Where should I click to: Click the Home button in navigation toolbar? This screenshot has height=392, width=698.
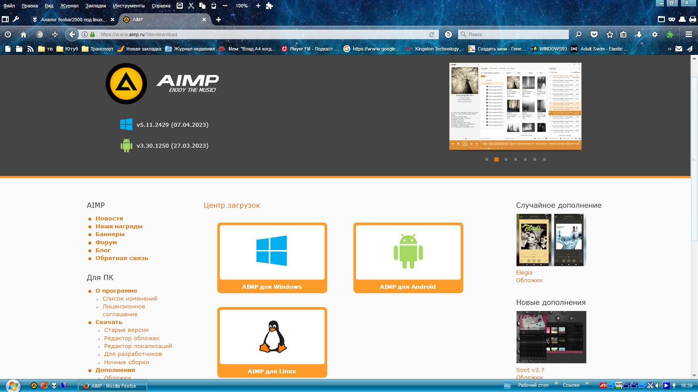pos(24,34)
